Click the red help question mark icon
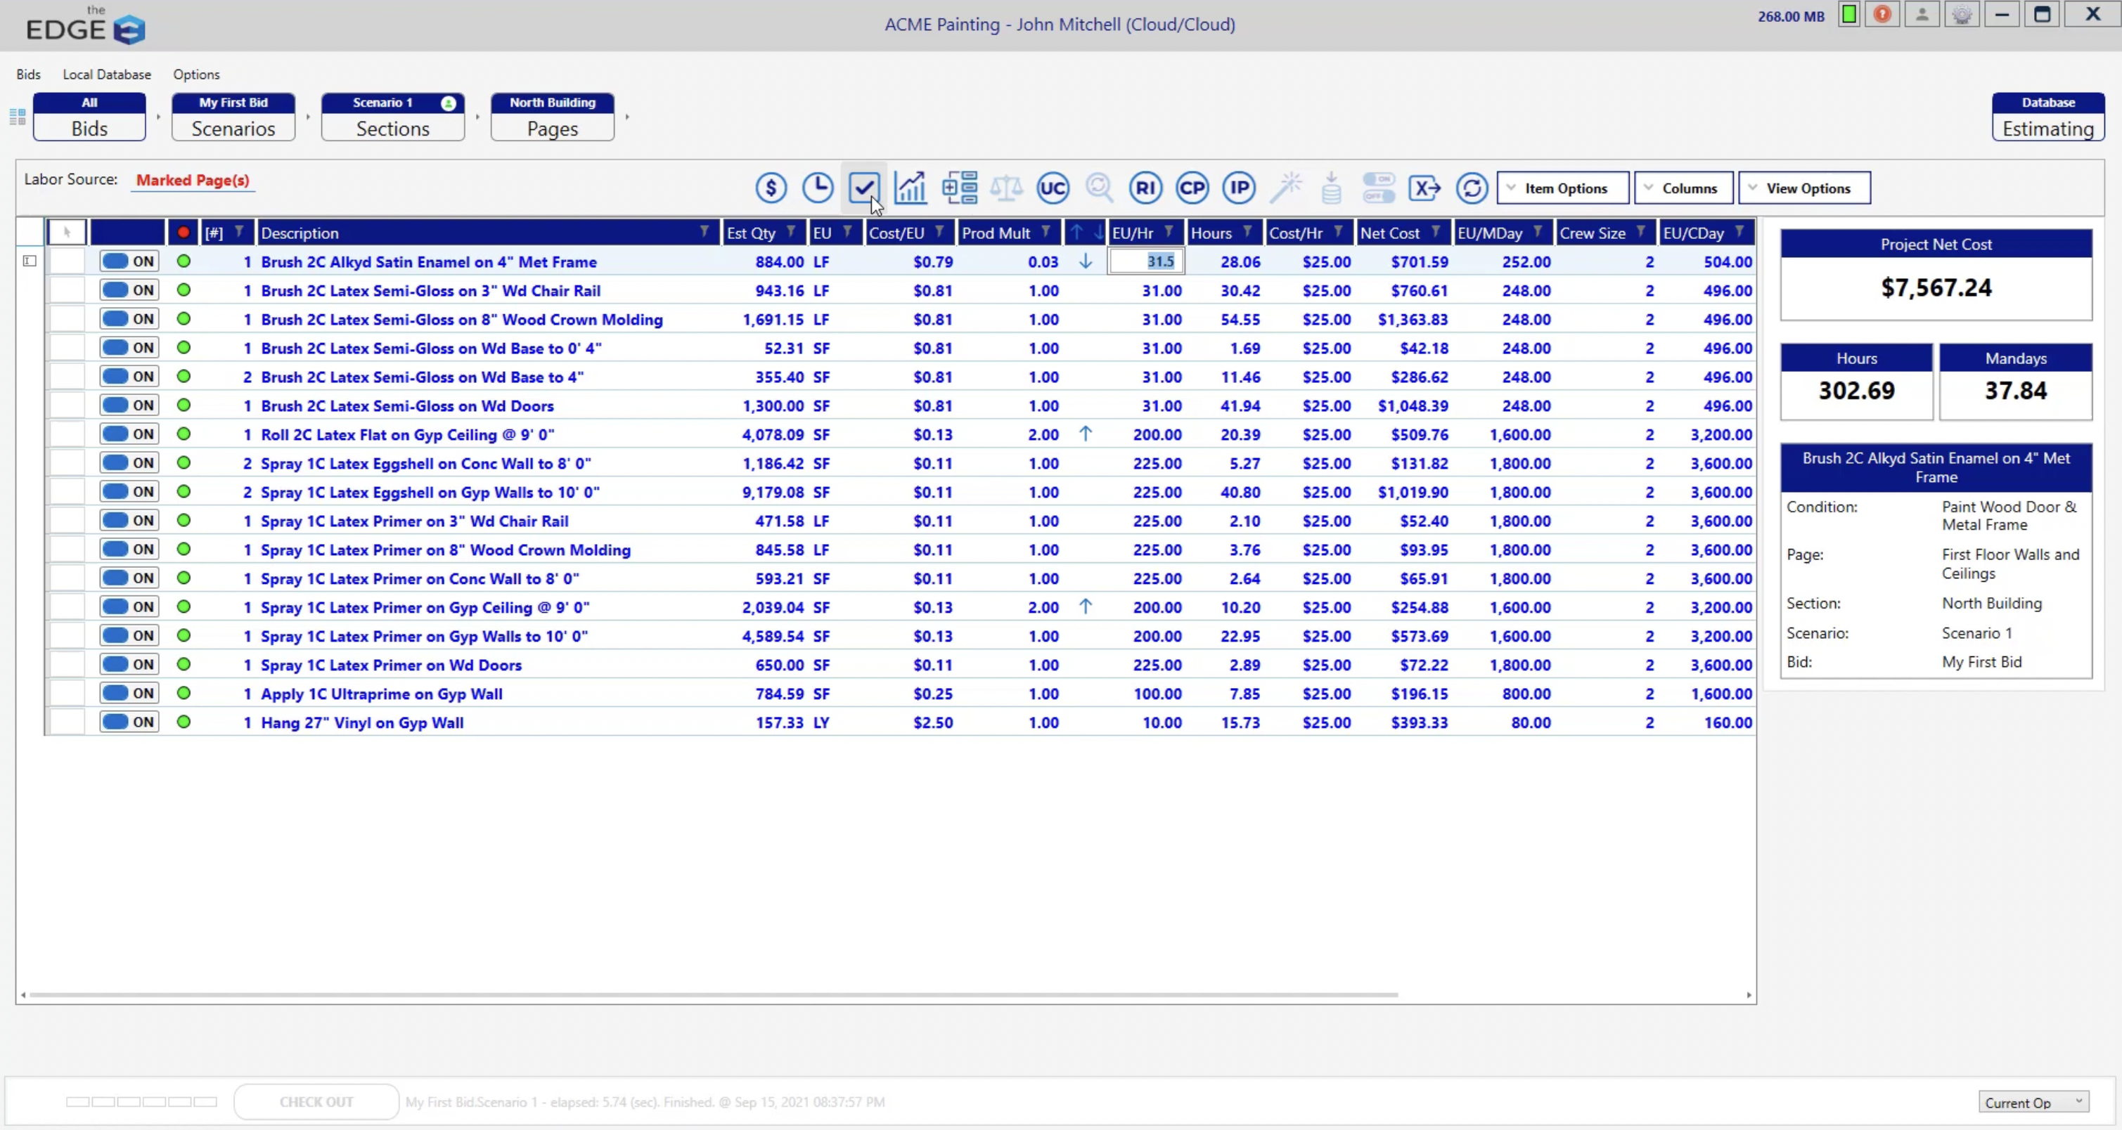 coord(1882,15)
